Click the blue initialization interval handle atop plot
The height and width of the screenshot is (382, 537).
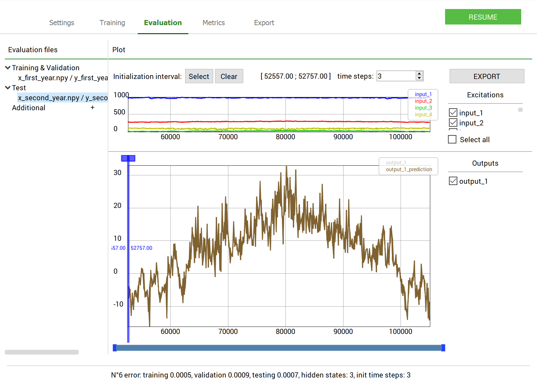[128, 158]
